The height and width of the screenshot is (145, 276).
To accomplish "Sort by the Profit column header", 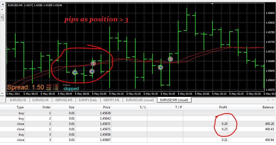I will tap(223, 107).
